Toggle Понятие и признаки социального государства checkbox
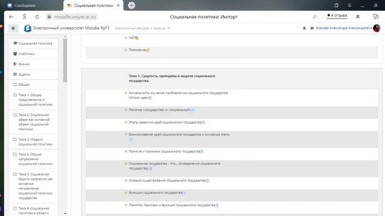 tap(126, 151)
